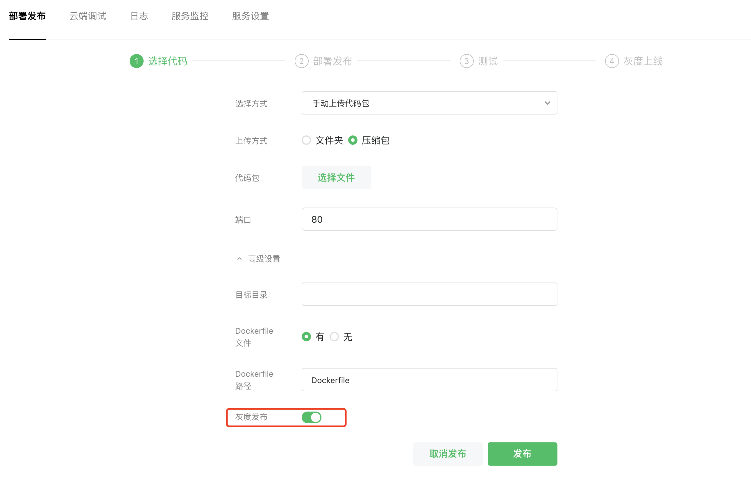The image size is (751, 479).
Task: Open 服务设置 tab
Action: tap(251, 16)
